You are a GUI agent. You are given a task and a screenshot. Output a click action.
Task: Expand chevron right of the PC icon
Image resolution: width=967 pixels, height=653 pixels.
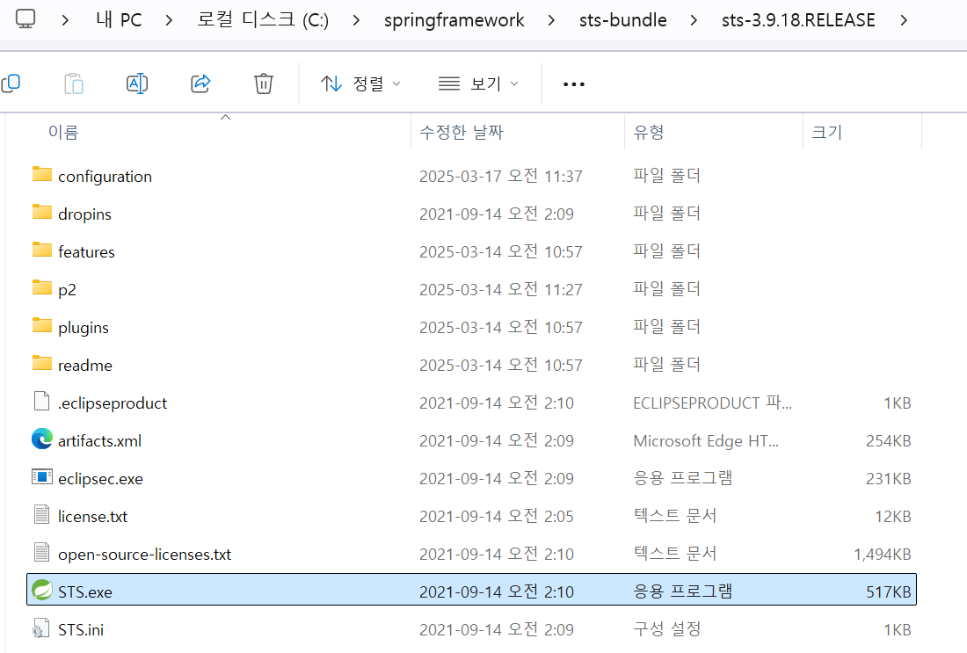(65, 20)
